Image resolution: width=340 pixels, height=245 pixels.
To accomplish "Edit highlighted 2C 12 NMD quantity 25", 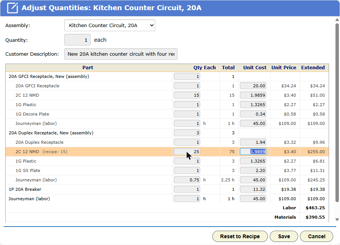I will [x=187, y=152].
